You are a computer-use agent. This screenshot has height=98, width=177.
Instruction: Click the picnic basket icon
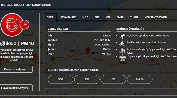pos(123,58)
